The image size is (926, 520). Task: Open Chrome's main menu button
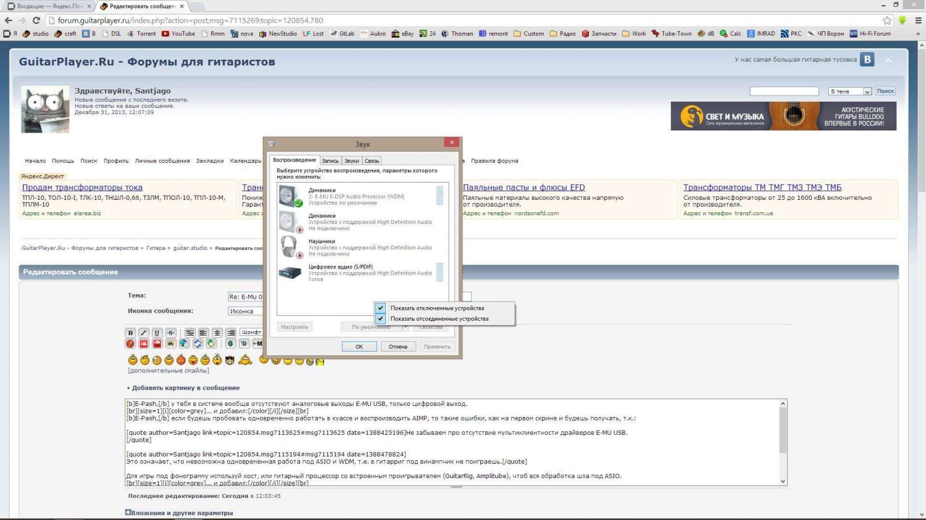(x=918, y=20)
